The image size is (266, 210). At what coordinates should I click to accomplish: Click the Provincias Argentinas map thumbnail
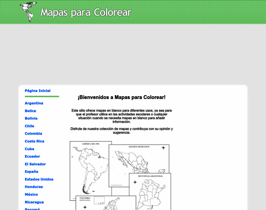(150, 192)
